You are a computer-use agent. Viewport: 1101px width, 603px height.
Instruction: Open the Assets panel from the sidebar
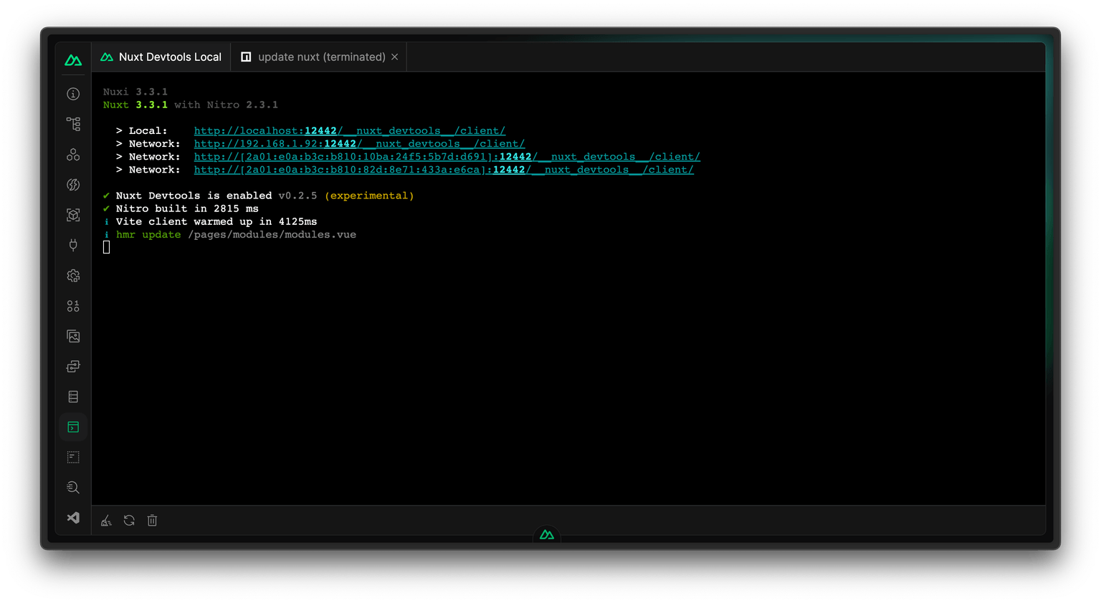72,336
